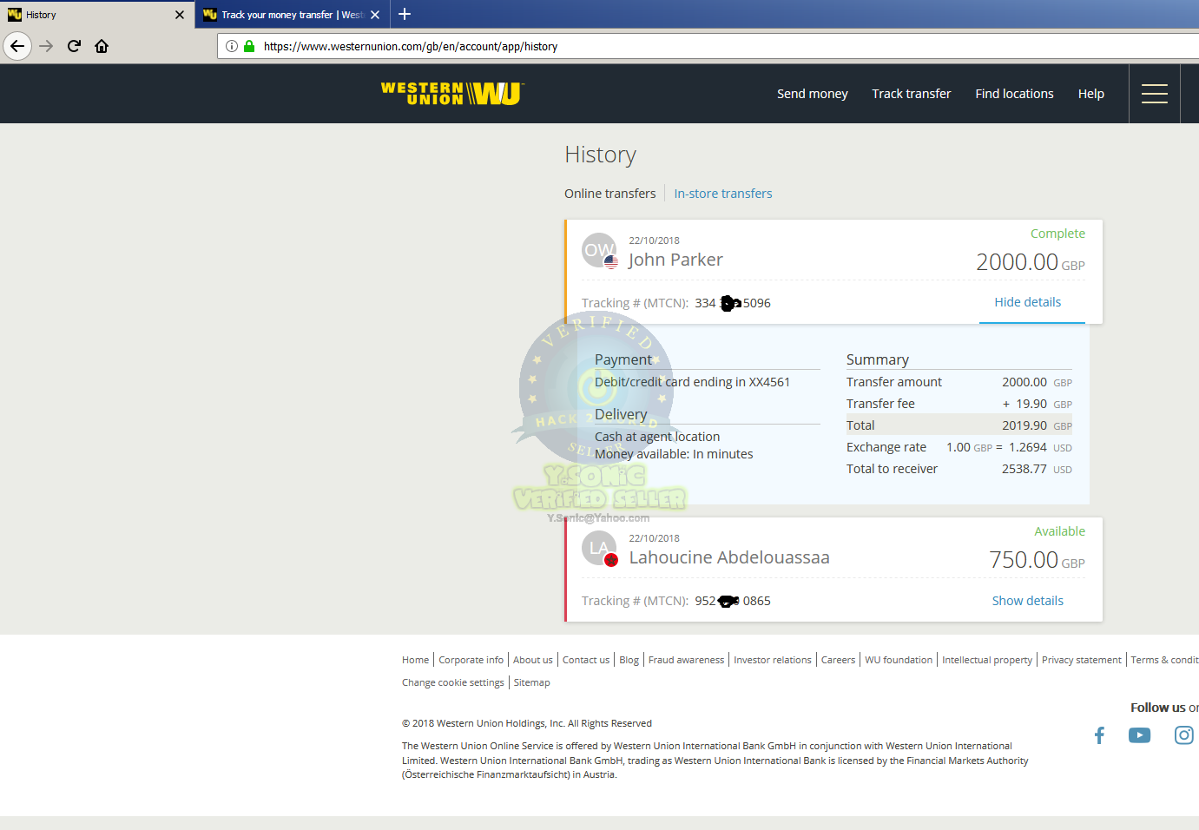Image resolution: width=1199 pixels, height=830 pixels.
Task: Open the site information icon in the address bar
Action: 232,46
